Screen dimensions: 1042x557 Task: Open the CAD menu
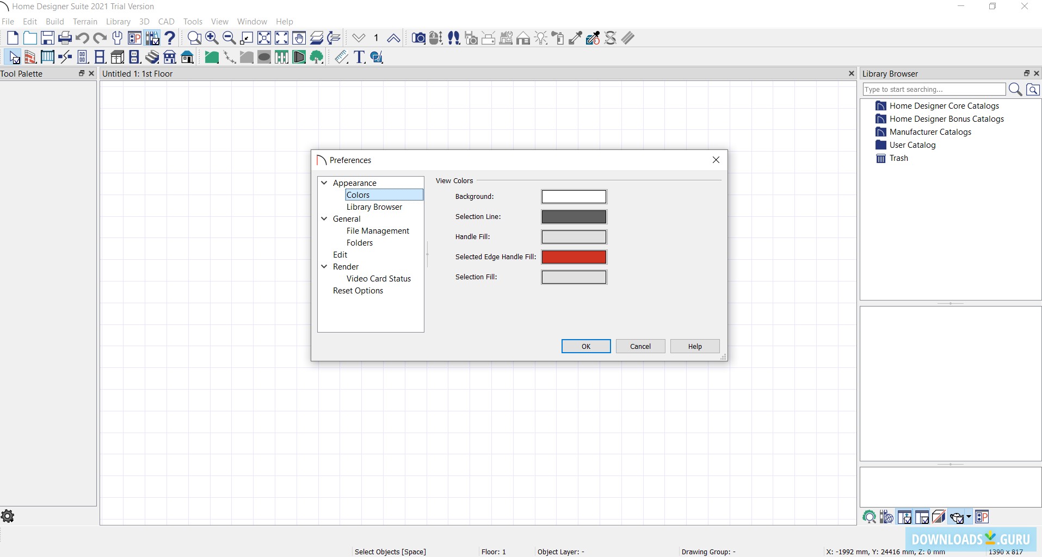pos(166,21)
